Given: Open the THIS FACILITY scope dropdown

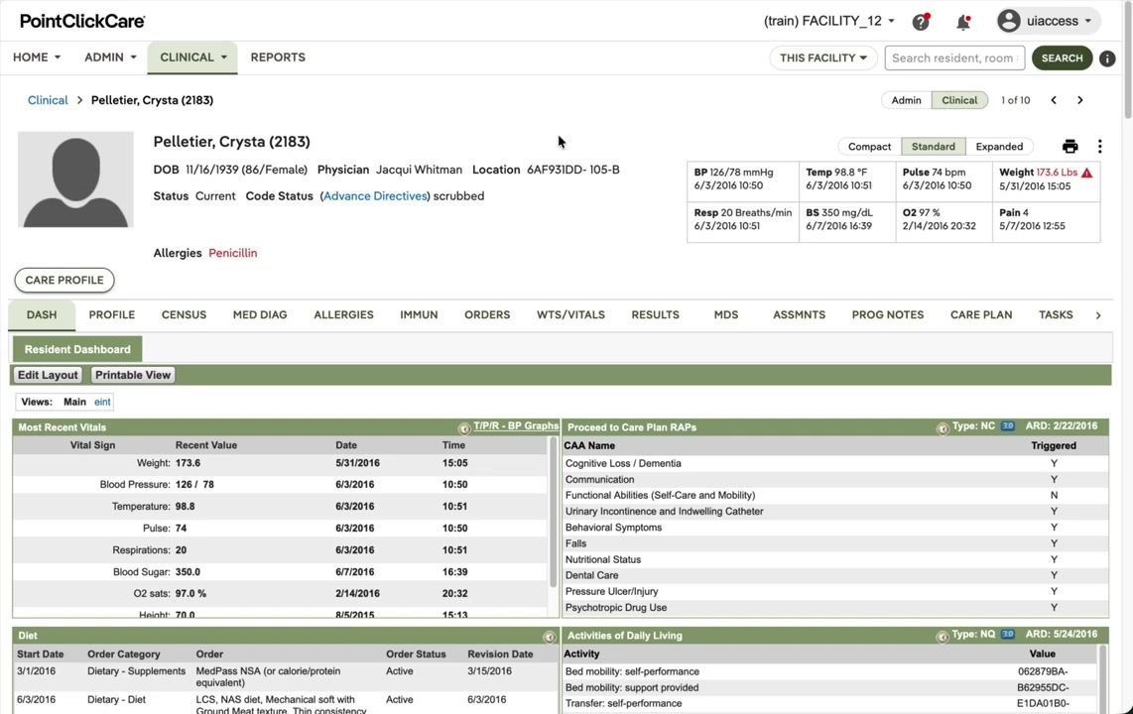Looking at the screenshot, I should pos(823,58).
